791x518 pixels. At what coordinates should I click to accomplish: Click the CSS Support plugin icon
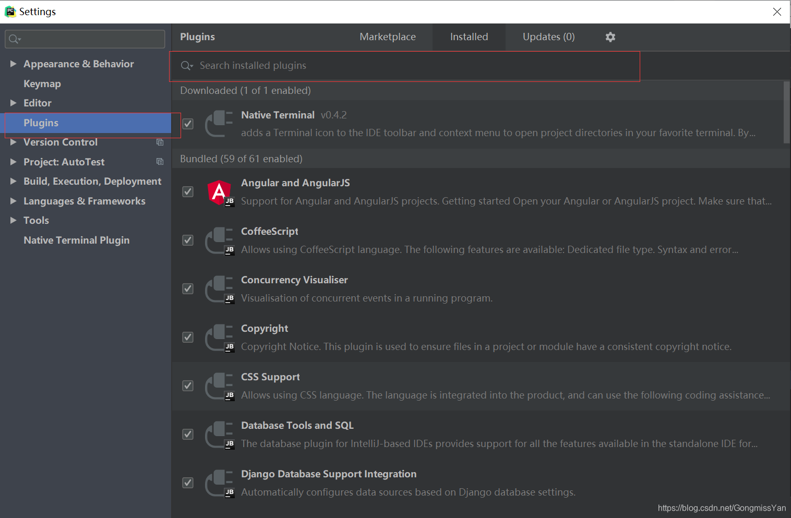(219, 386)
